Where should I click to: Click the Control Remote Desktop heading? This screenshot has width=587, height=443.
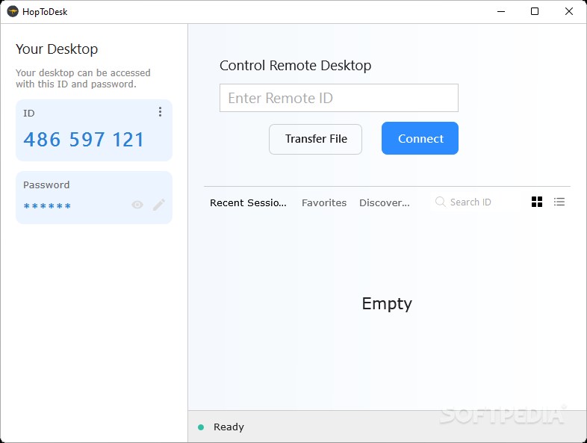point(296,66)
